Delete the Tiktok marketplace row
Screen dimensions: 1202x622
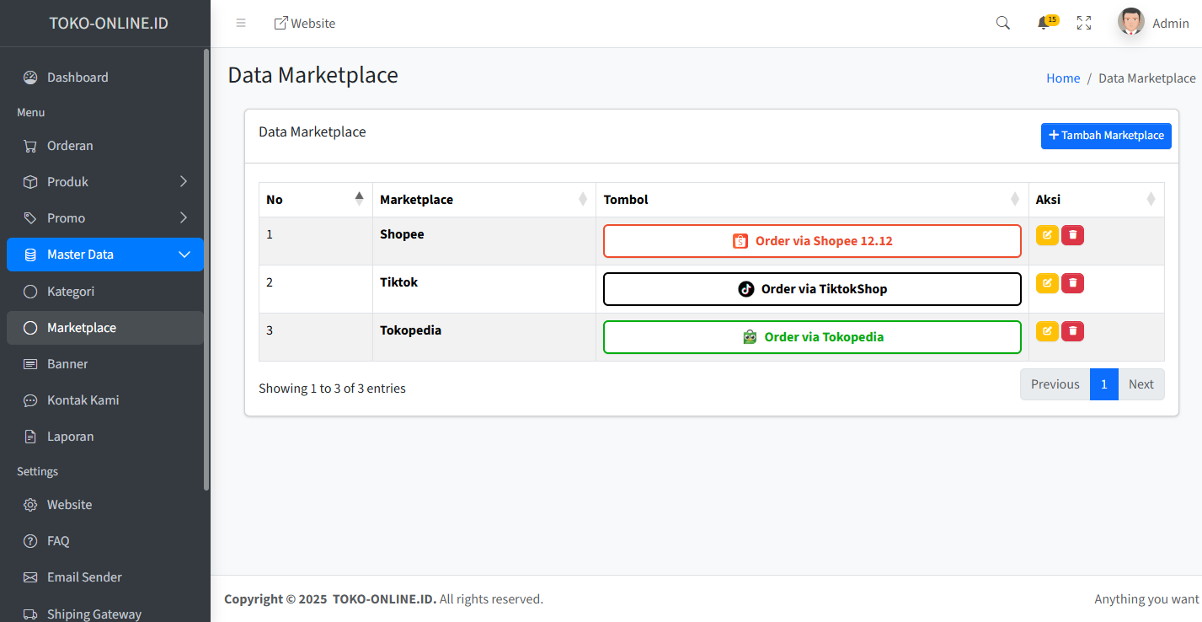click(1072, 283)
